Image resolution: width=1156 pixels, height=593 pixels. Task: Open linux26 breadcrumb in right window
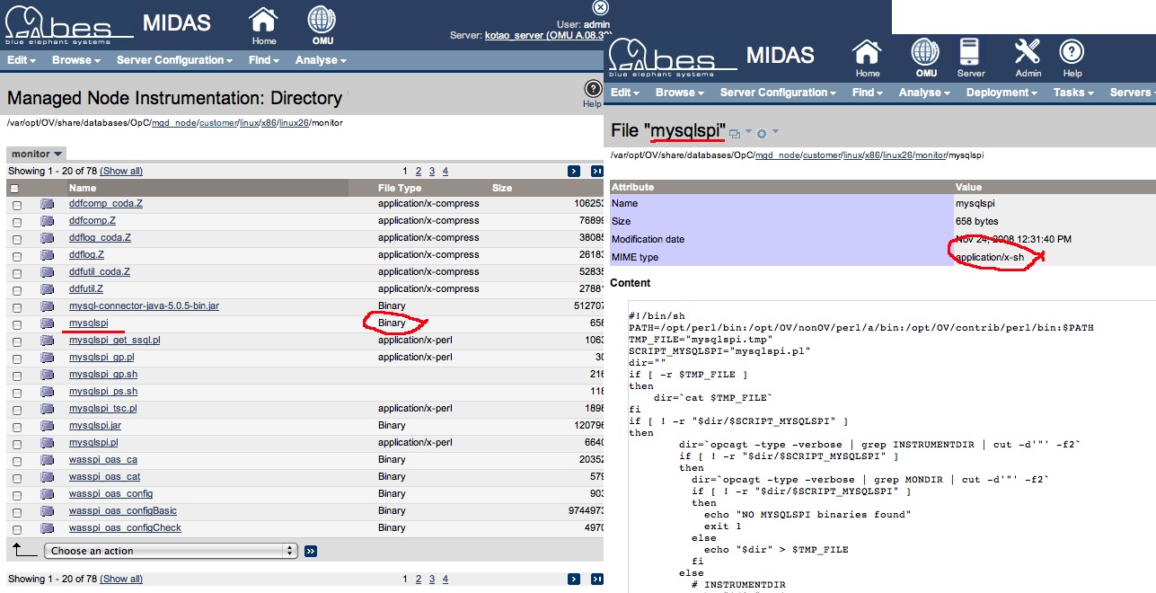pos(896,155)
